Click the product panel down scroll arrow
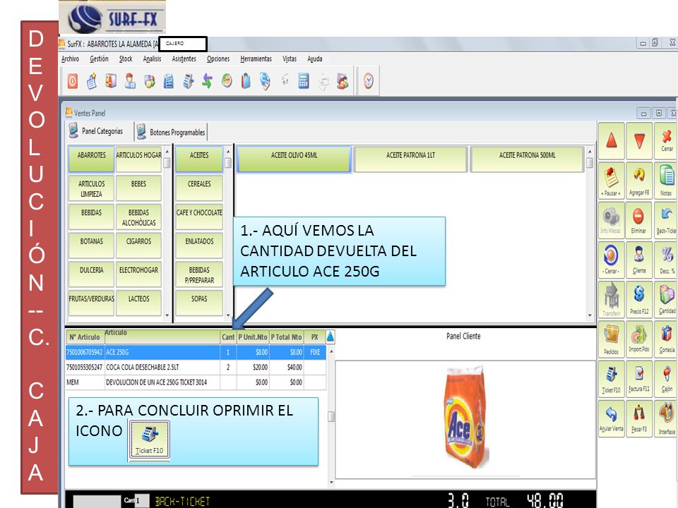 point(589,316)
